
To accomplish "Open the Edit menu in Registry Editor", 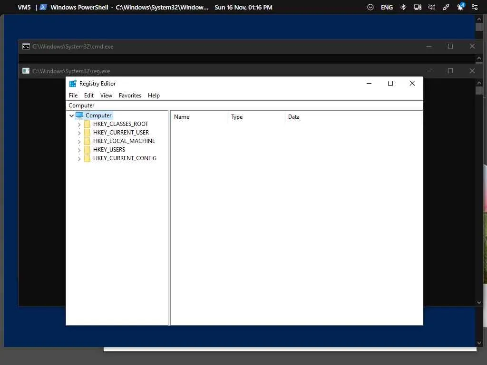I will click(89, 95).
